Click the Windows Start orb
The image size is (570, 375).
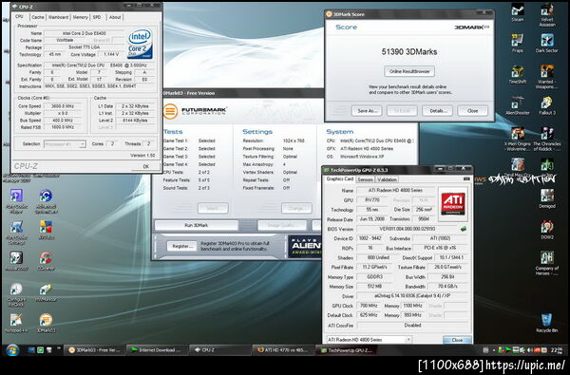pyautogui.click(x=12, y=350)
